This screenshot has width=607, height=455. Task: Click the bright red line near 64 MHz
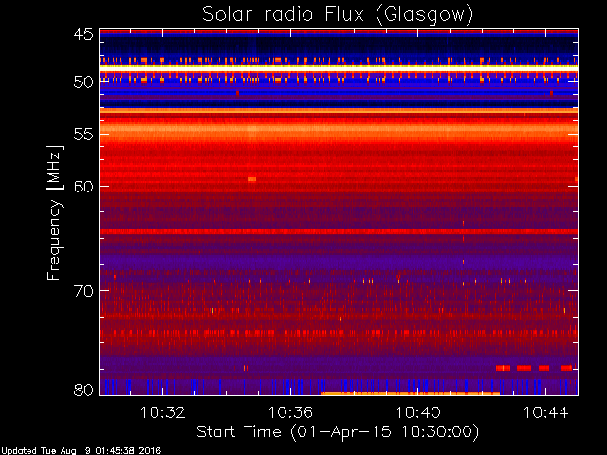[339, 231]
